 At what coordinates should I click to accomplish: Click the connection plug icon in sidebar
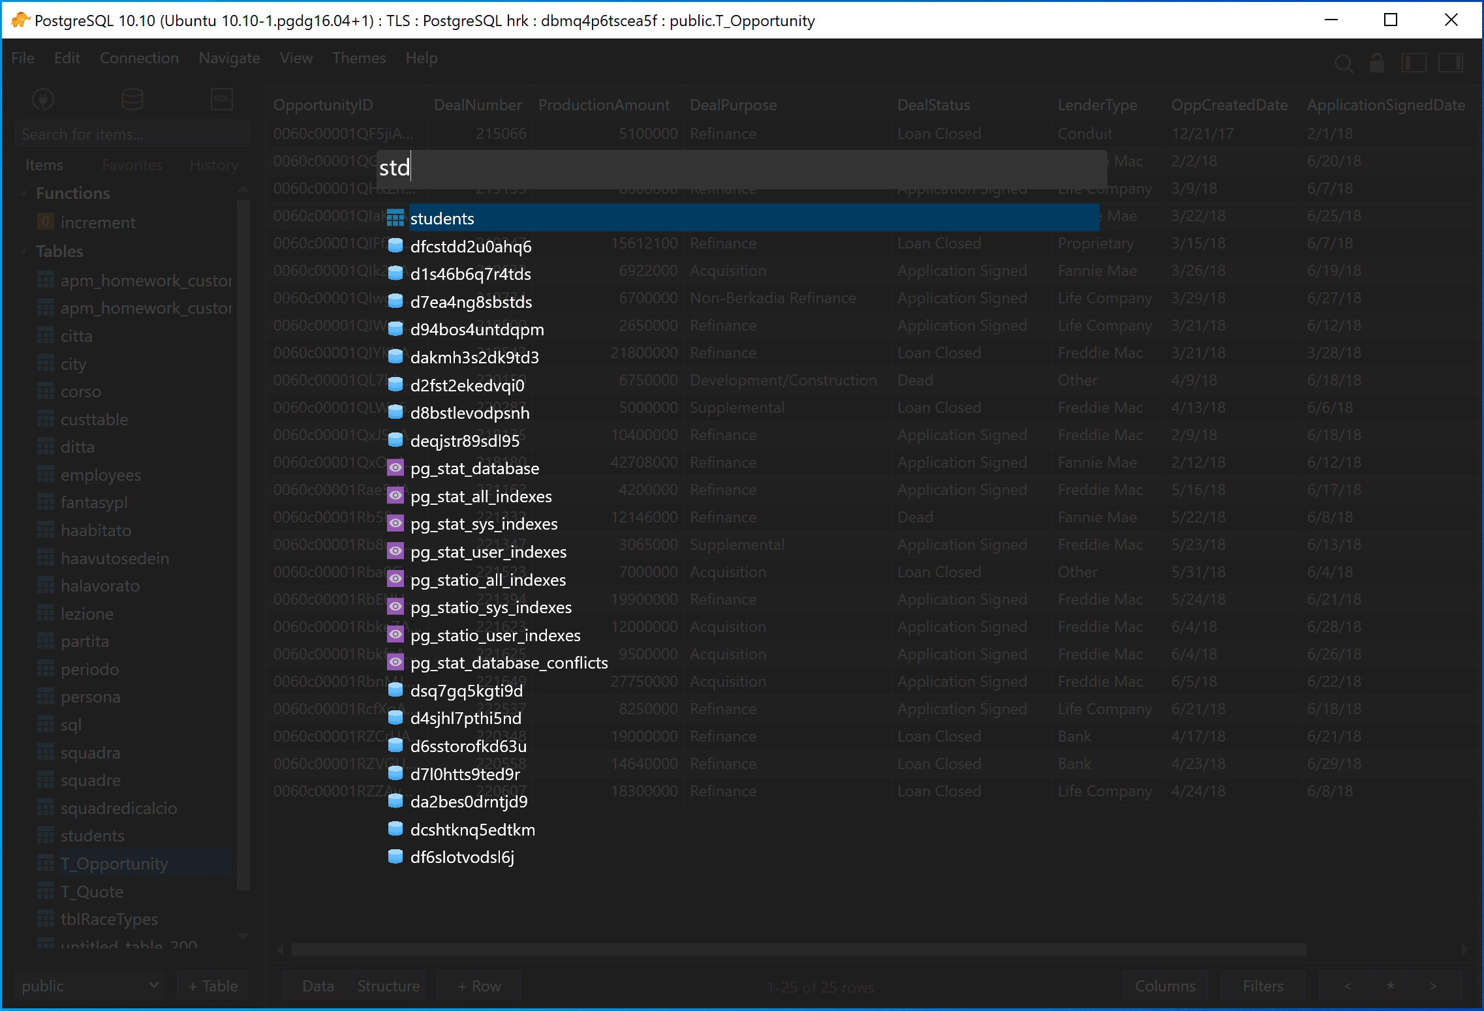tap(43, 99)
